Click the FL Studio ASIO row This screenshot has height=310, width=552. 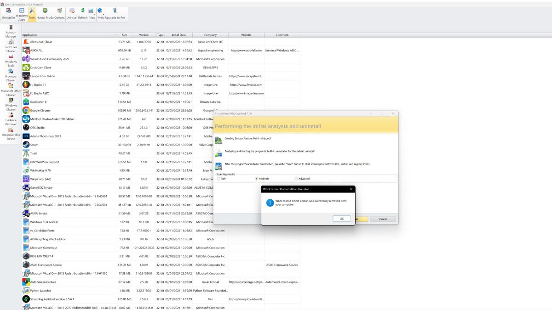[x=161, y=93]
